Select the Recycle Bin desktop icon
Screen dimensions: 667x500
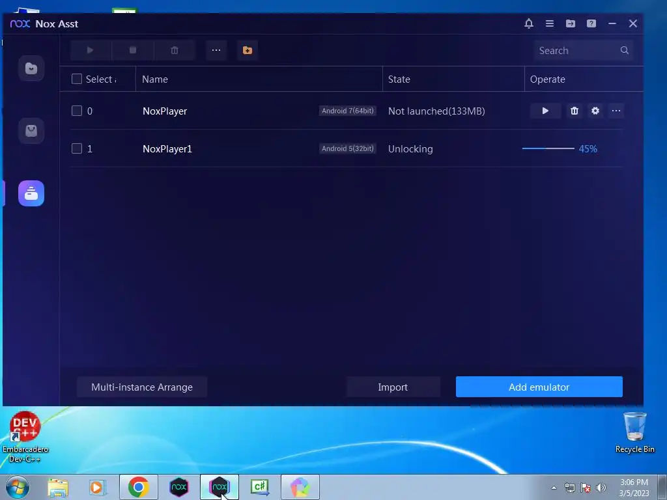coord(634,433)
